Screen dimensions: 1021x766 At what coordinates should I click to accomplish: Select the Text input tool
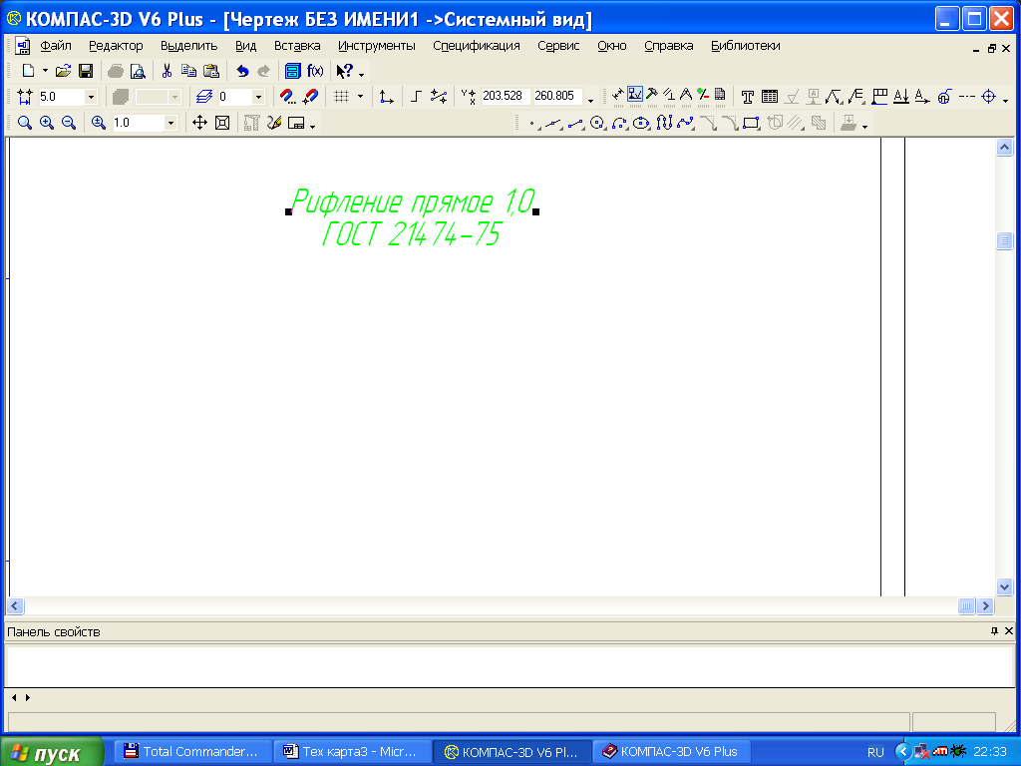coord(748,97)
